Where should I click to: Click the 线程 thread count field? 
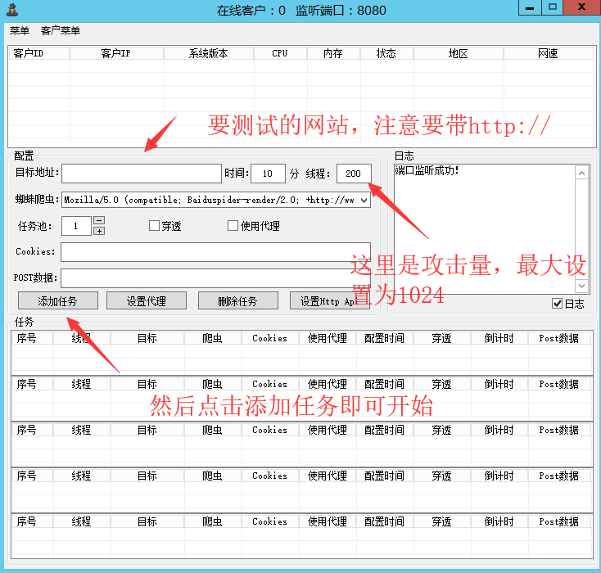coord(354,174)
